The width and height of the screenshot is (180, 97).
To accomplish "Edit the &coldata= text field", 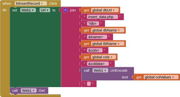I will 98,64.
